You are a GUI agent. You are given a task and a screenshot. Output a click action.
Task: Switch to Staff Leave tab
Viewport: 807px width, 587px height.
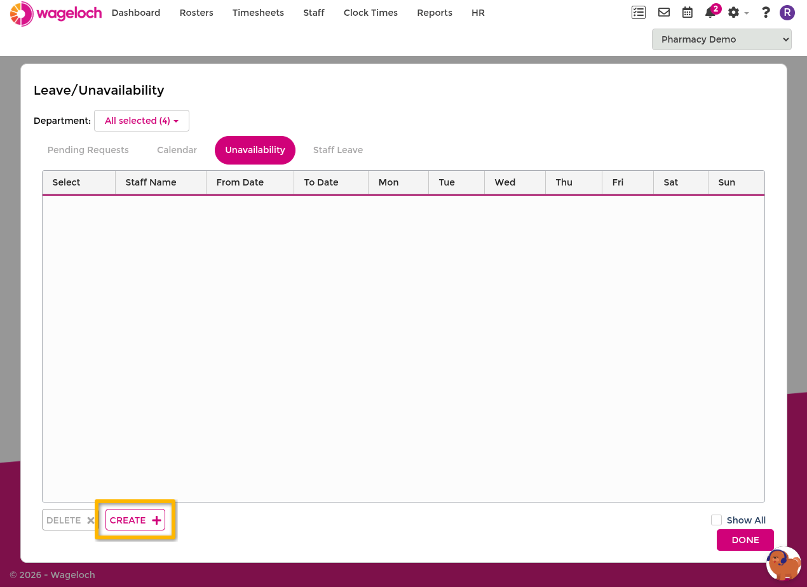coord(338,150)
